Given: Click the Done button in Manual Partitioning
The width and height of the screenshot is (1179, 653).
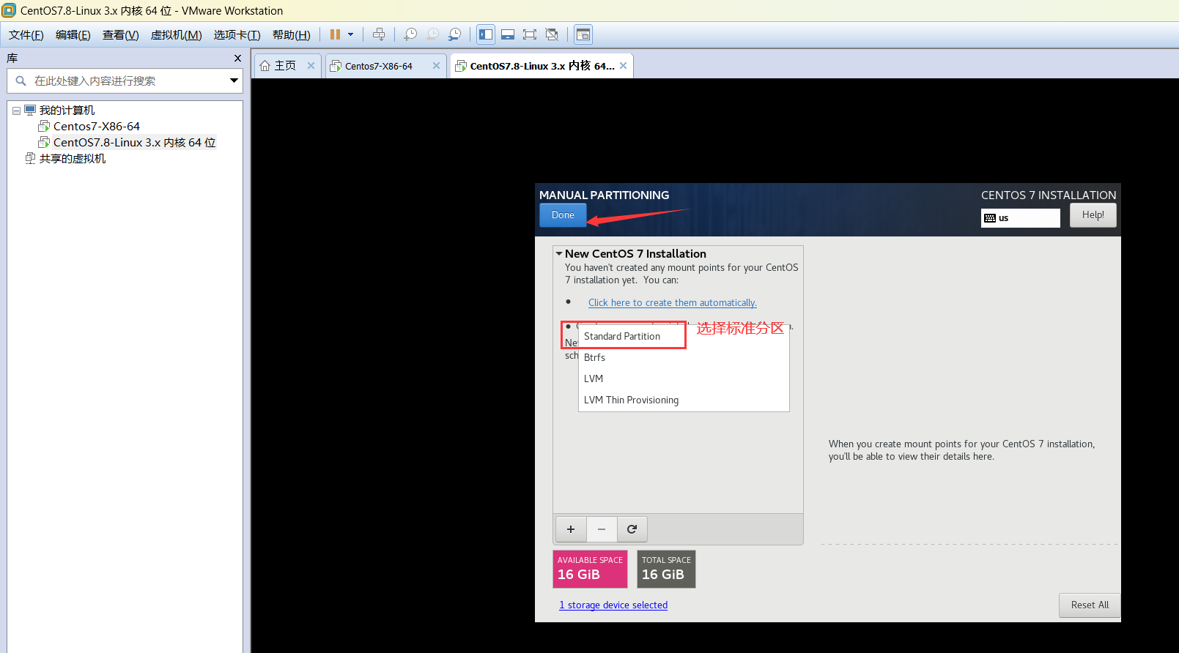Looking at the screenshot, I should [x=563, y=215].
